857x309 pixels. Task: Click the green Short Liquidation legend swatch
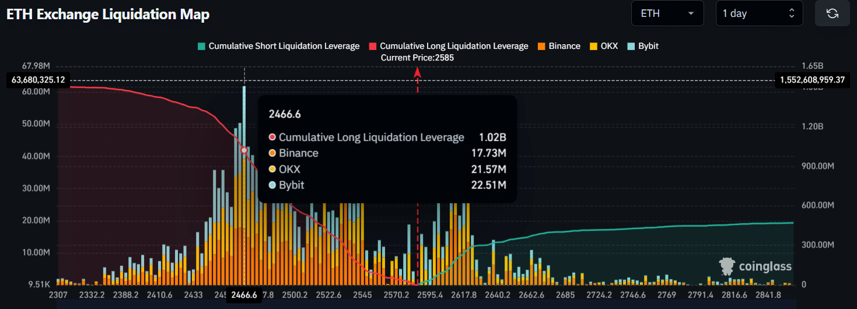[202, 46]
